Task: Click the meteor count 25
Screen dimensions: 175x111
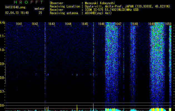Action: [x=40, y=13]
